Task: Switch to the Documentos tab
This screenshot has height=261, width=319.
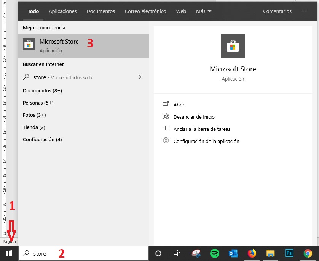Action: [101, 11]
